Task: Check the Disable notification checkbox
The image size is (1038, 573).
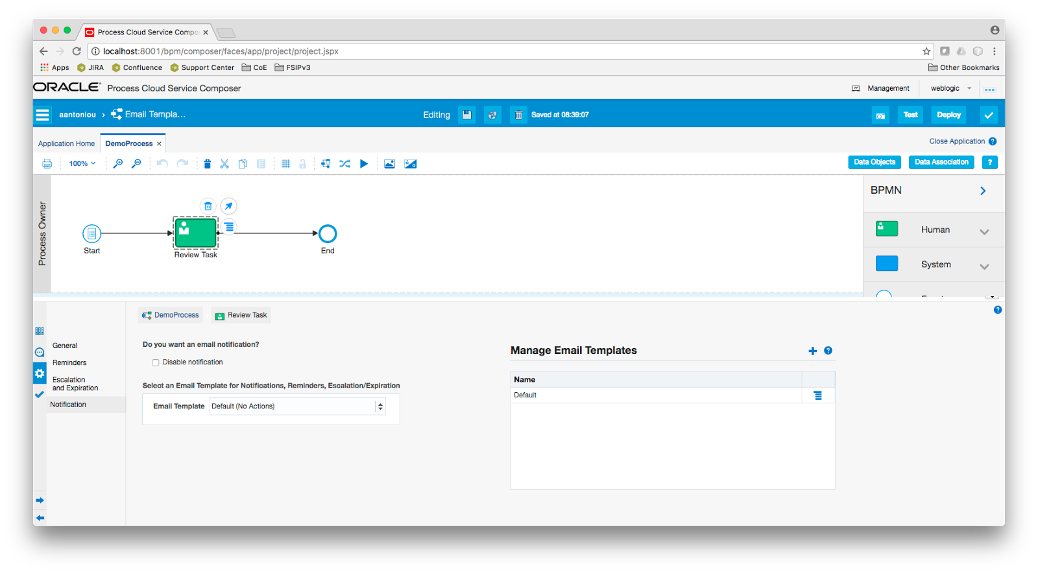Action: 156,363
